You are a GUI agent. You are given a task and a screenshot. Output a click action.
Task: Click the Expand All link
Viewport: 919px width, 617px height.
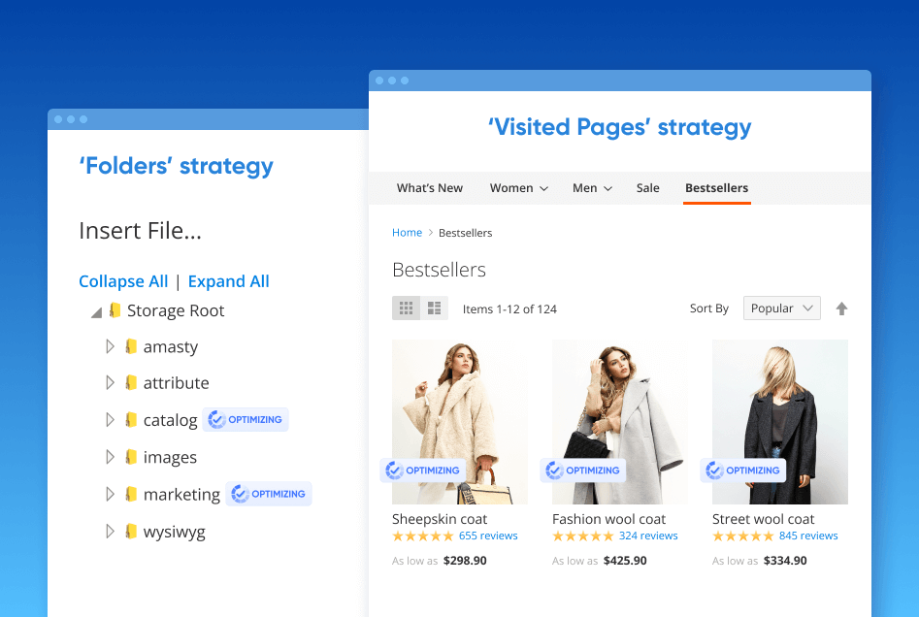click(228, 281)
